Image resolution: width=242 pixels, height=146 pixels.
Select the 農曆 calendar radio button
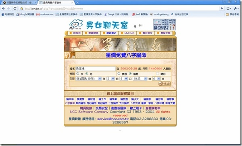pyautogui.click(x=119, y=74)
